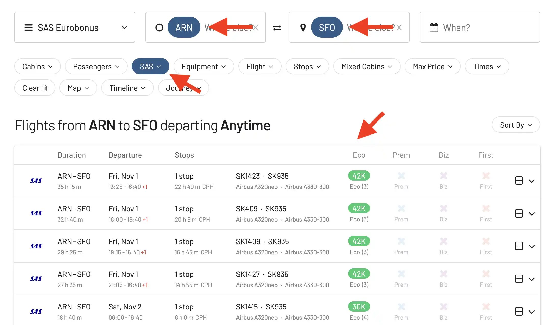Open the When? calendar date field
Screen dimensions: 553x325
tap(480, 27)
